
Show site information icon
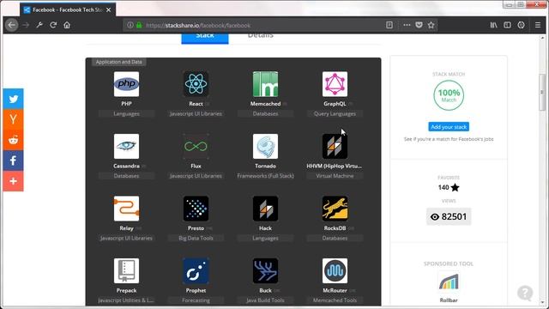coord(130,25)
